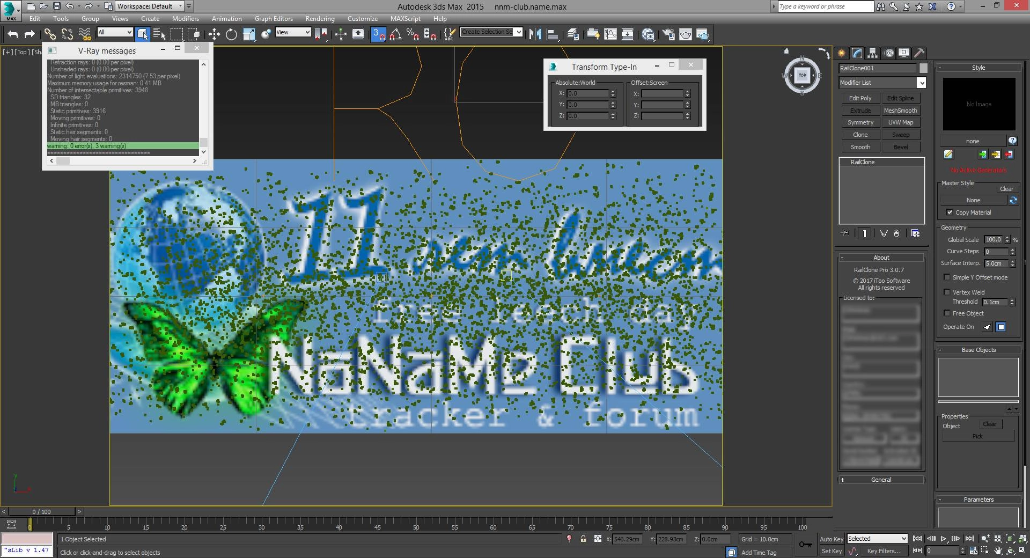Collapse the About rollout
The image size is (1030, 558).
tap(881, 258)
